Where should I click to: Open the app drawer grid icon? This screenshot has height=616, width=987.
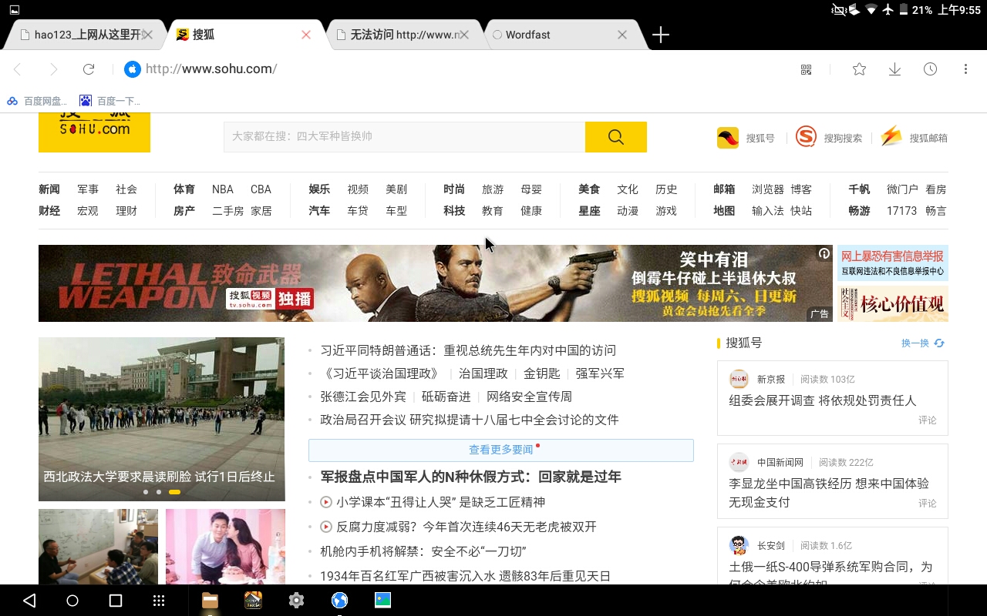pos(159,601)
